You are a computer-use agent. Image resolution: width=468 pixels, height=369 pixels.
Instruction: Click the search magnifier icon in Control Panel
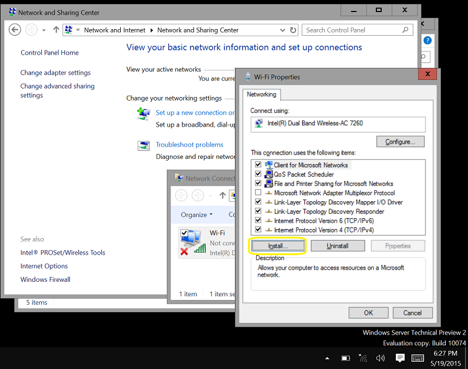(x=405, y=30)
